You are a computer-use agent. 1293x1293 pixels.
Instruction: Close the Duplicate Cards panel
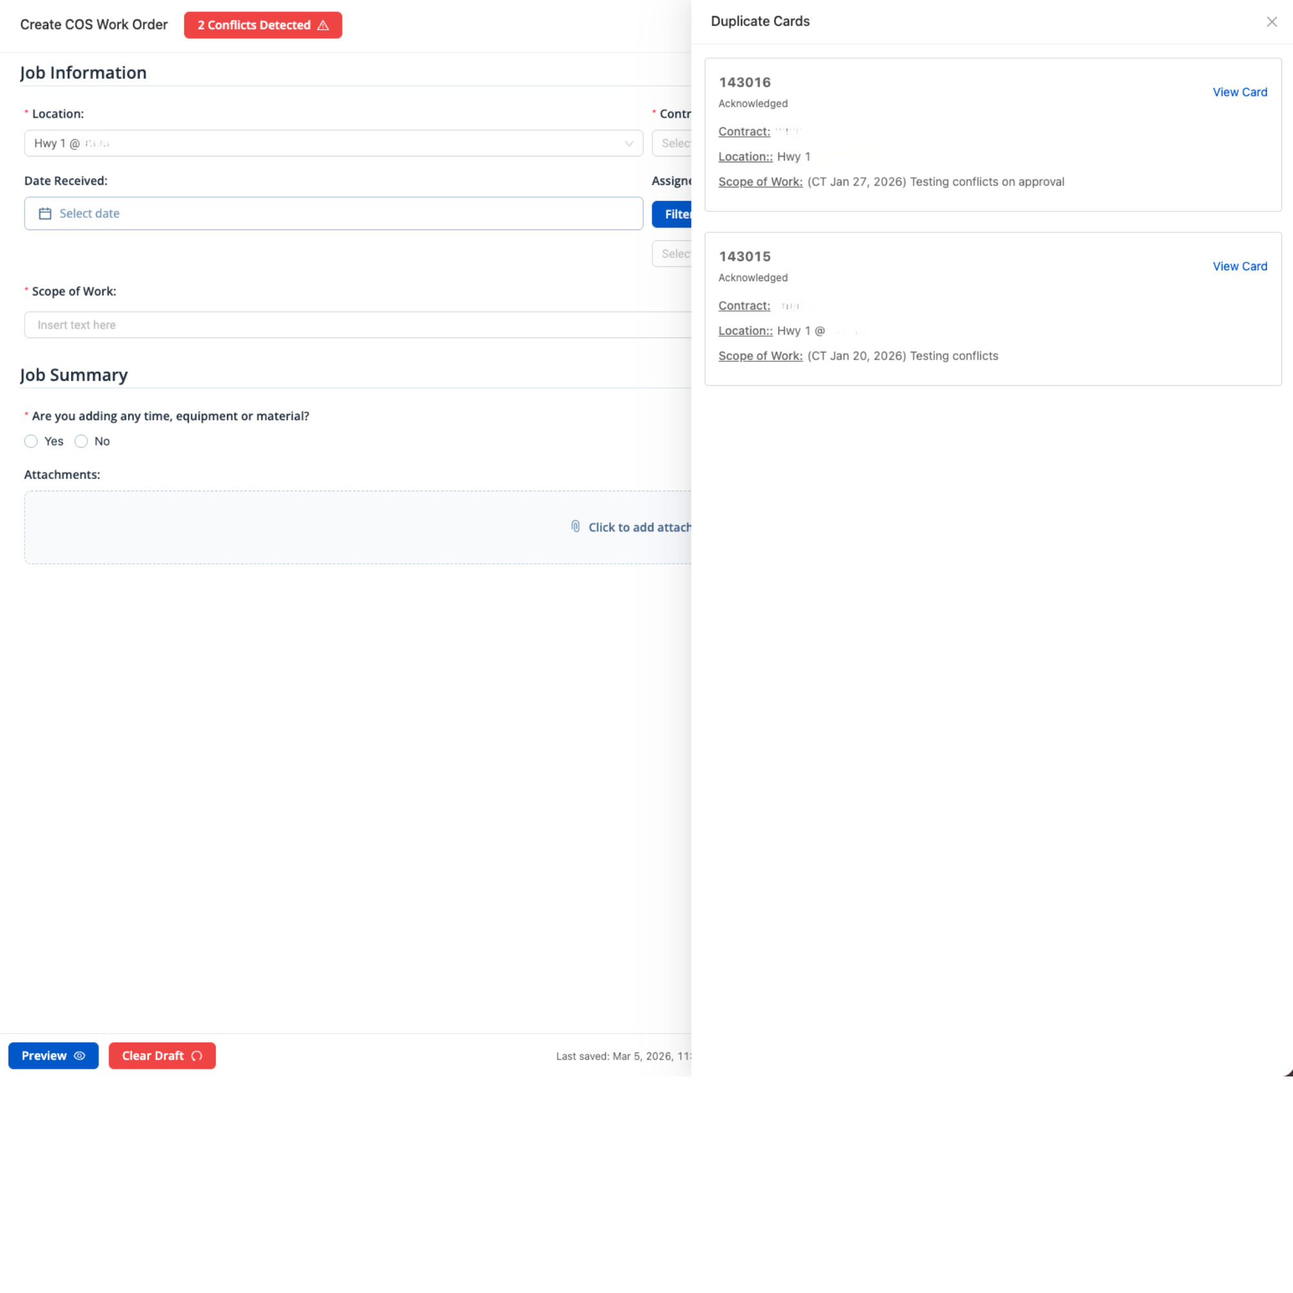coord(1271,22)
